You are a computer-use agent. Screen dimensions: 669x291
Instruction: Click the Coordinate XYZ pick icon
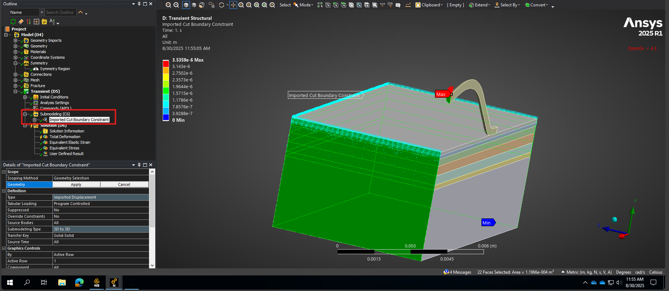click(x=383, y=5)
